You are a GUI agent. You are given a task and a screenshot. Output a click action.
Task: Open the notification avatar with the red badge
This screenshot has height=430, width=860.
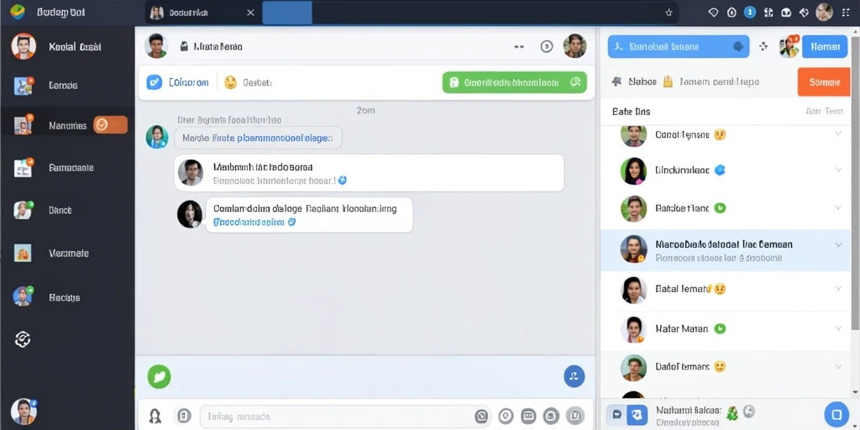789,47
